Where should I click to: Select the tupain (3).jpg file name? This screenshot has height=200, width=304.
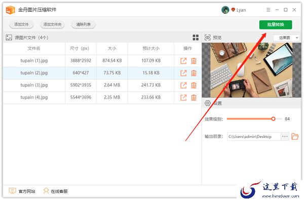[x=34, y=85]
